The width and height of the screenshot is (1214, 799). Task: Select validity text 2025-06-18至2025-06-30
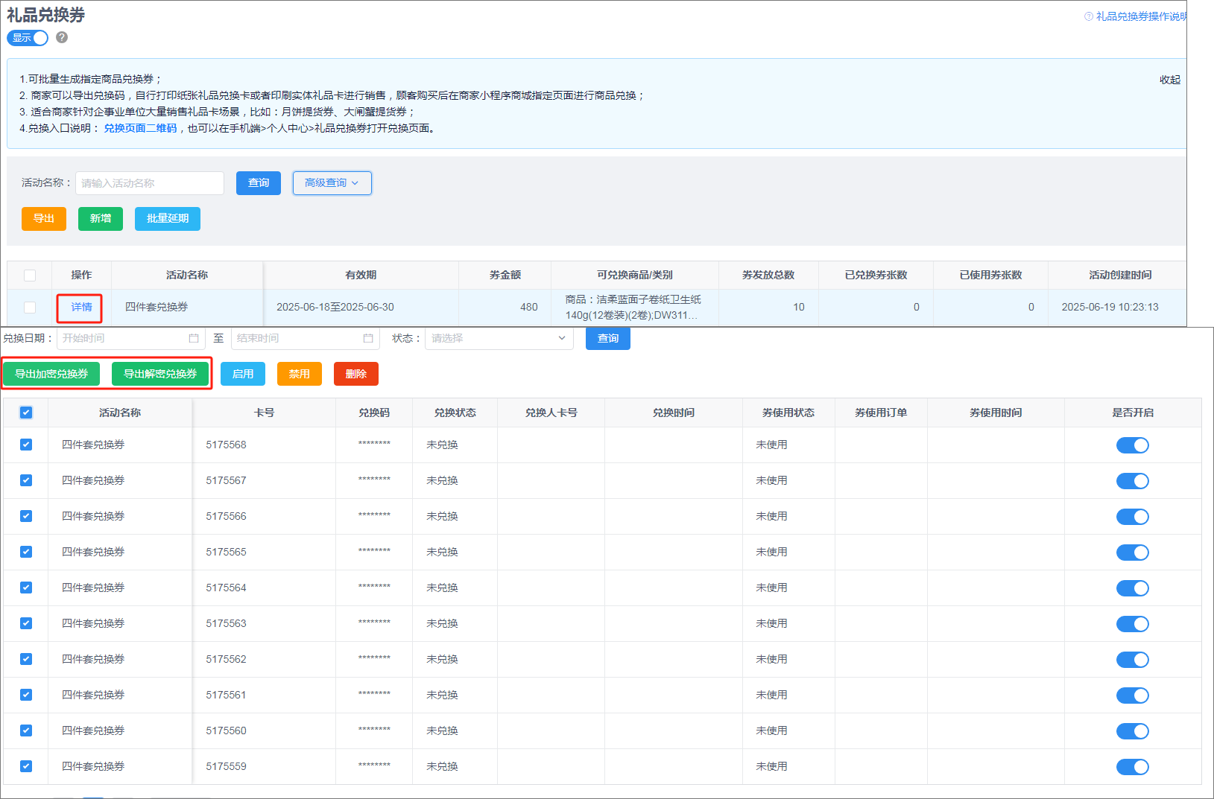click(x=335, y=307)
